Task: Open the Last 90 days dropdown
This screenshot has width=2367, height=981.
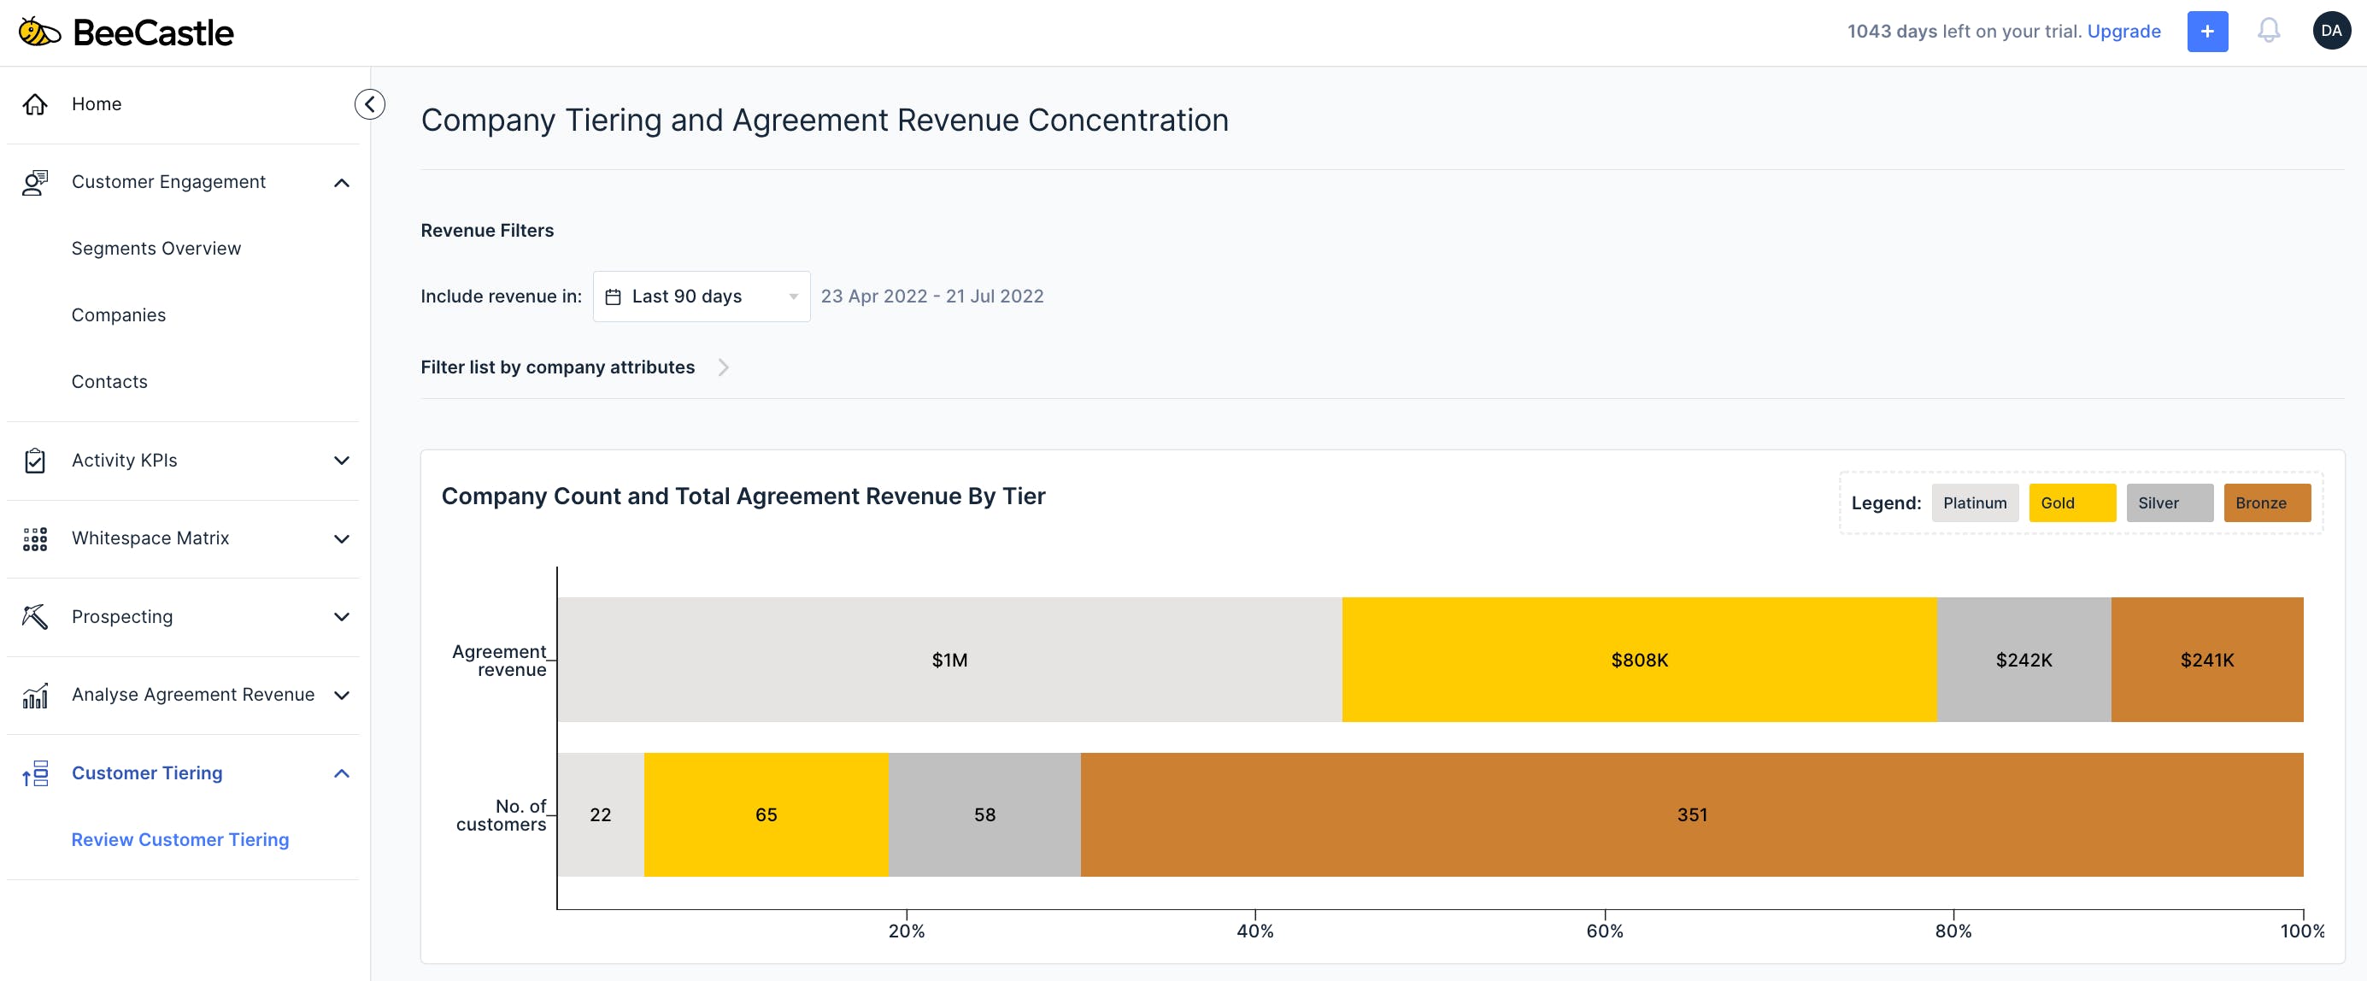Action: (701, 296)
